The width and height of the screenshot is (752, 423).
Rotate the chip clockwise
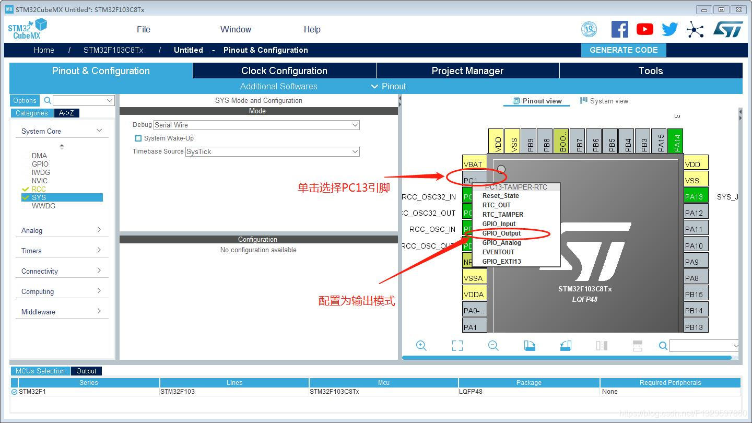tap(530, 346)
